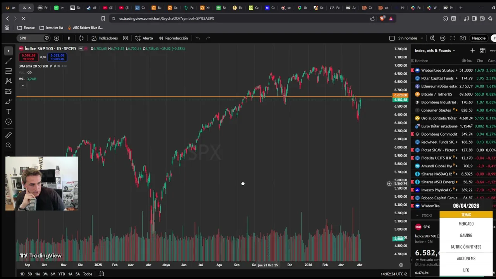Click the red VENDER sell button
Screen dimensions: 496x279
click(28, 57)
